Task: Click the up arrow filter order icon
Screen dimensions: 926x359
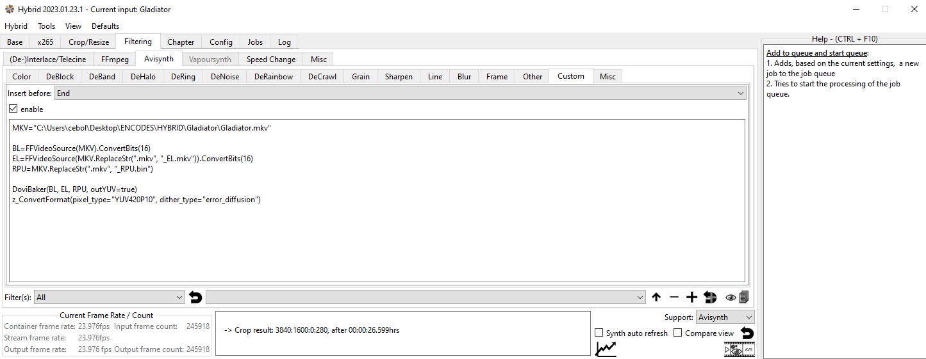Action: click(656, 297)
